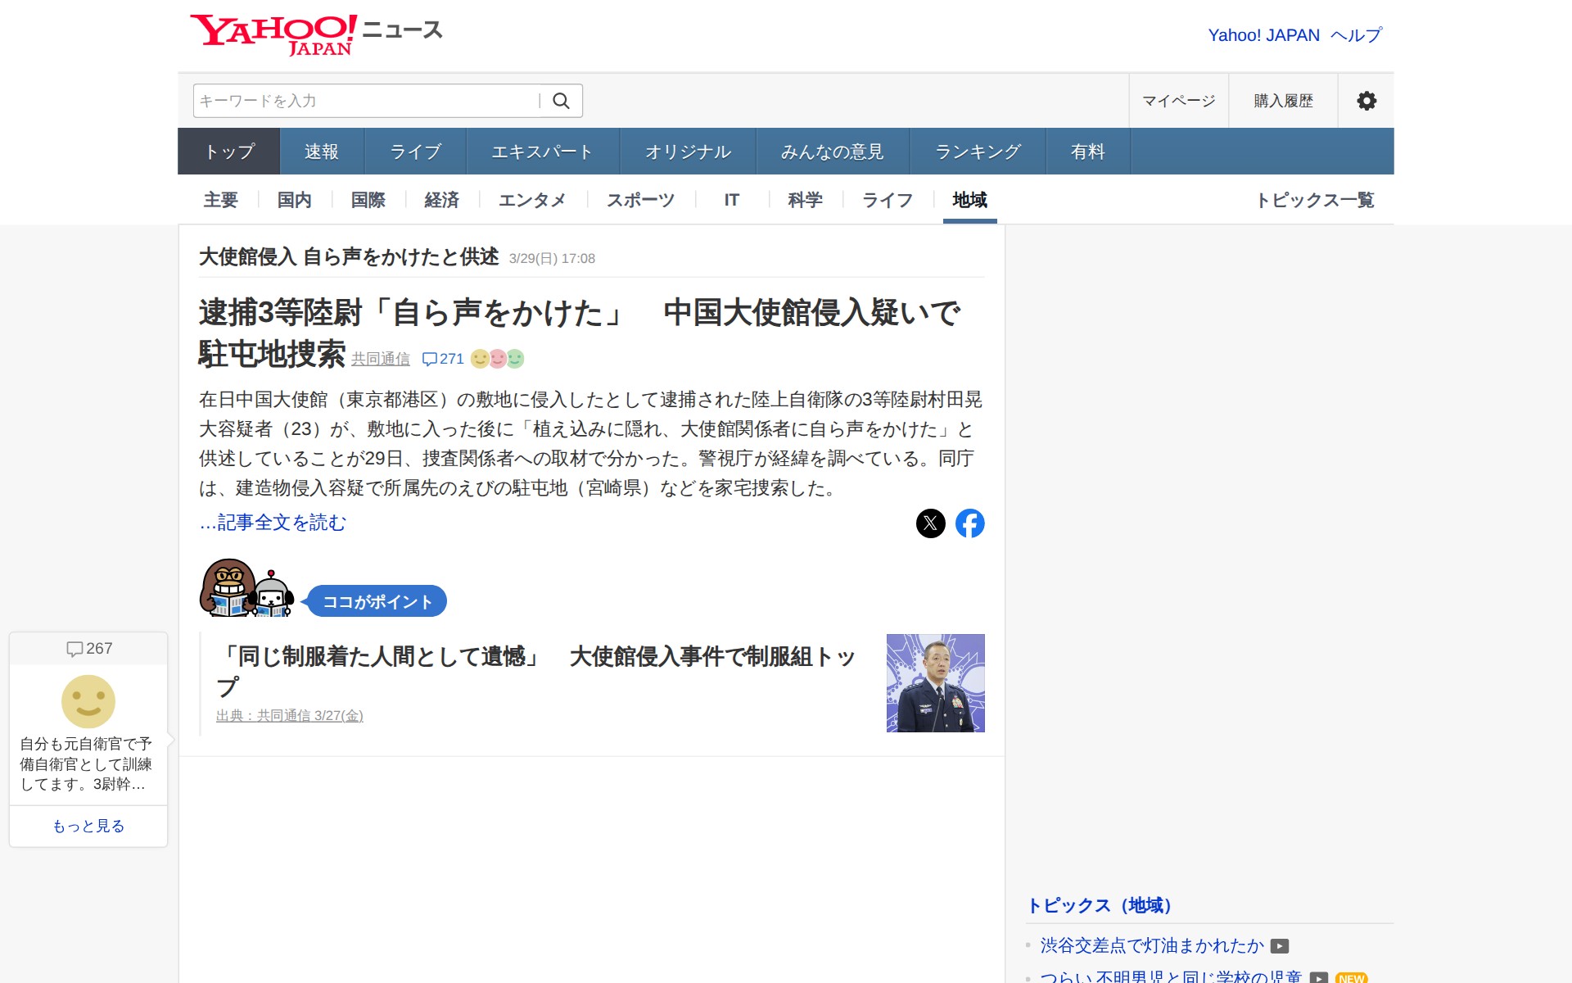Click the 271 comments bubble icon
This screenshot has width=1572, height=983.
[430, 359]
